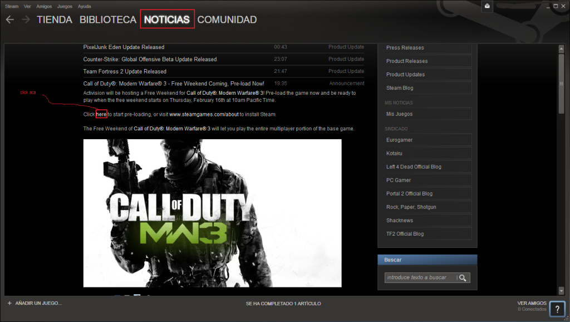Switch to the TIENDA tab
The height and width of the screenshot is (322, 570).
(x=55, y=19)
